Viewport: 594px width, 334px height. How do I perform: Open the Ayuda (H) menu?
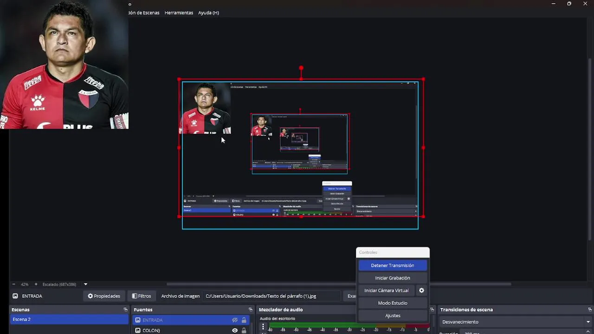(208, 13)
